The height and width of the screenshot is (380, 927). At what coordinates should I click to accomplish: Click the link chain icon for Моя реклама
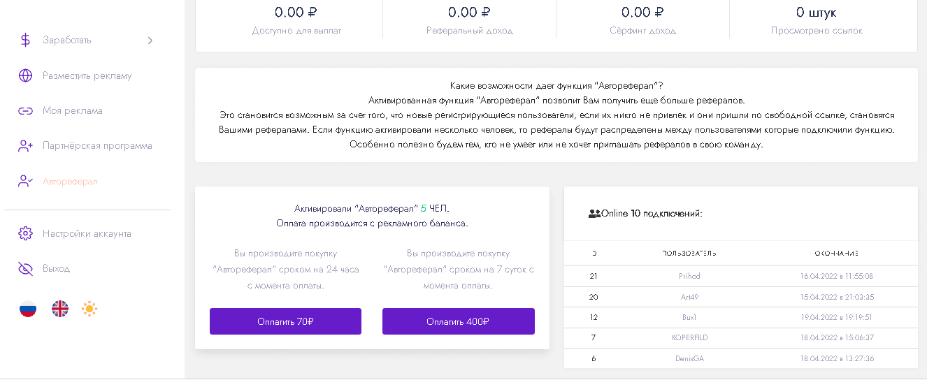click(x=26, y=110)
